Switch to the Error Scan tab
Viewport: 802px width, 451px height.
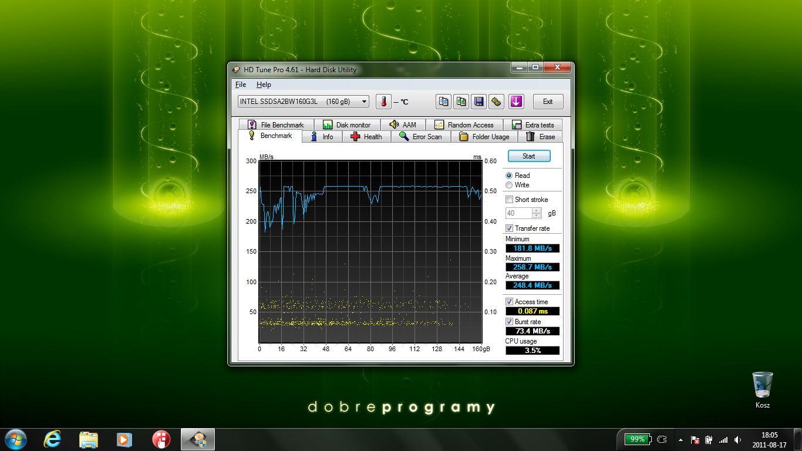click(420, 137)
